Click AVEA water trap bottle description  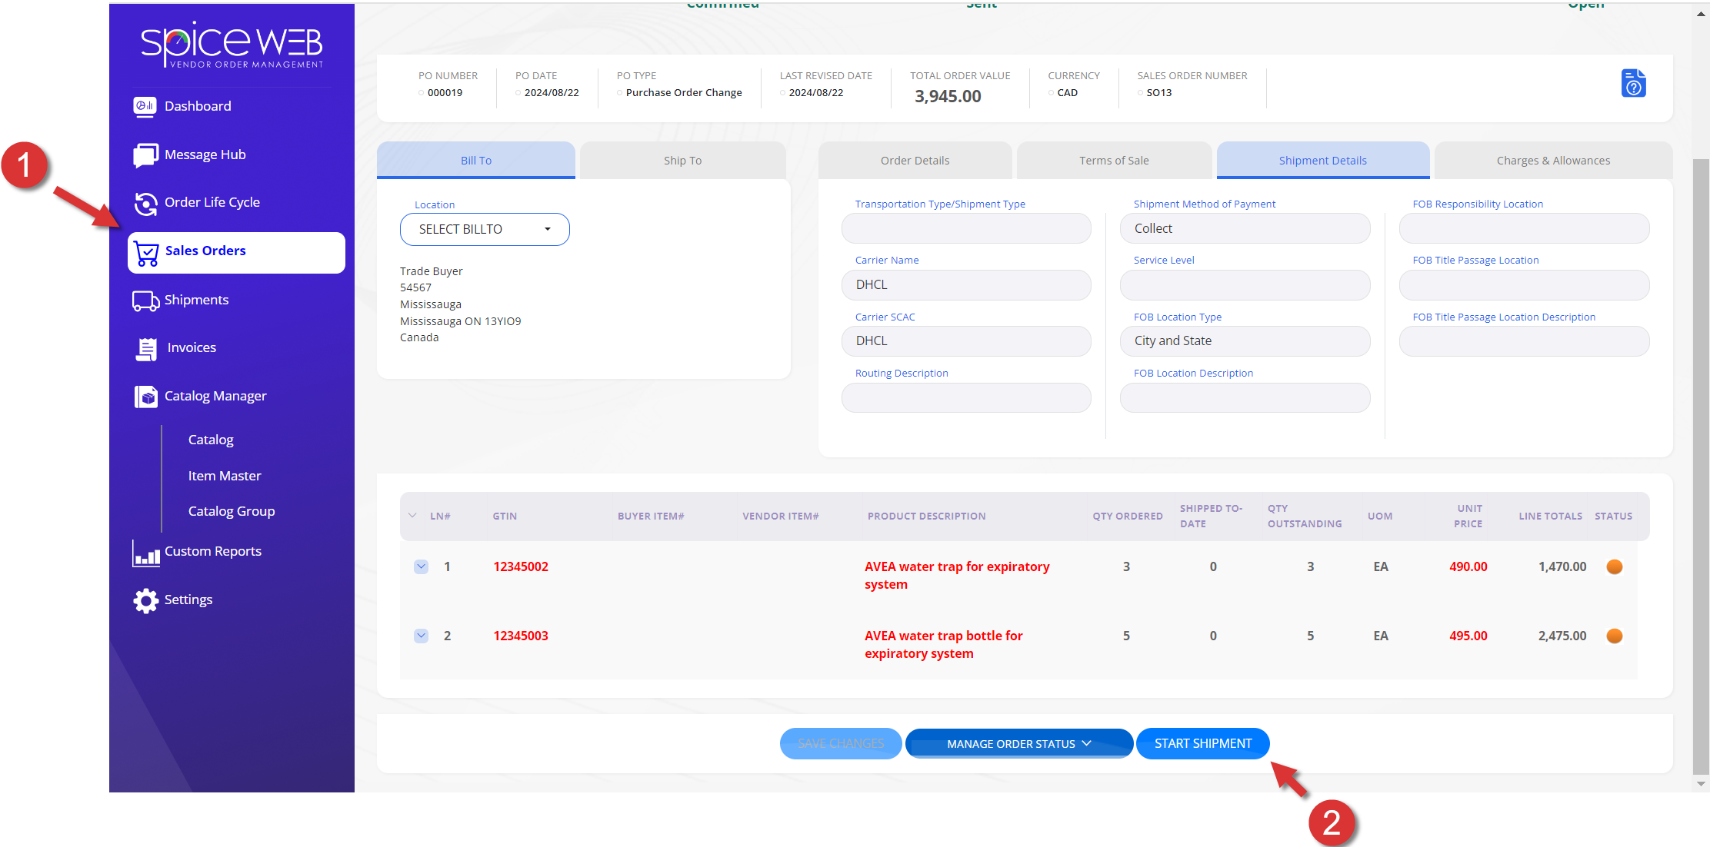point(944,644)
